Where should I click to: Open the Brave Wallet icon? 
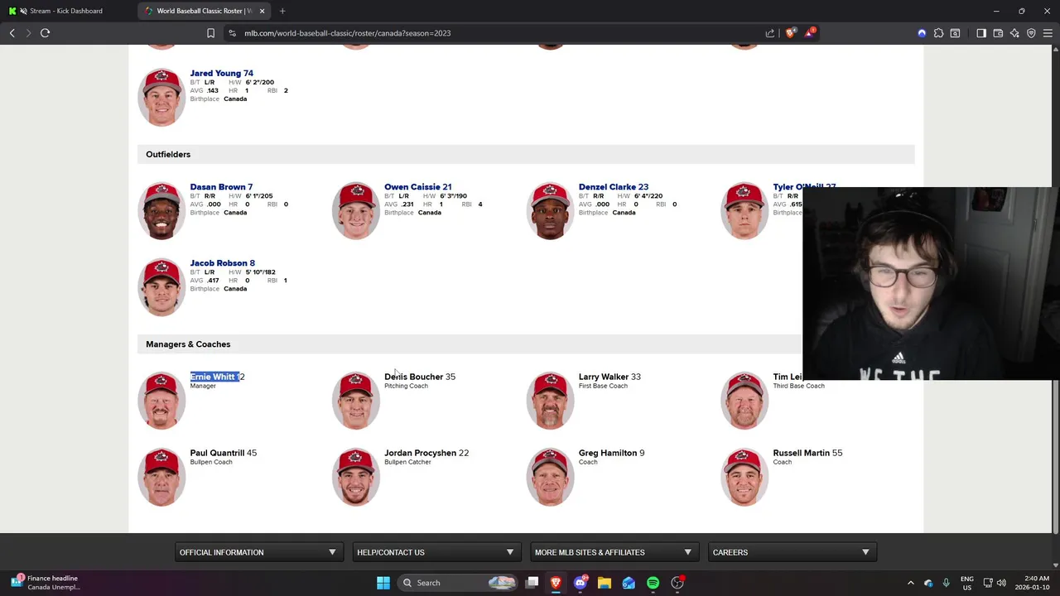[x=998, y=33]
